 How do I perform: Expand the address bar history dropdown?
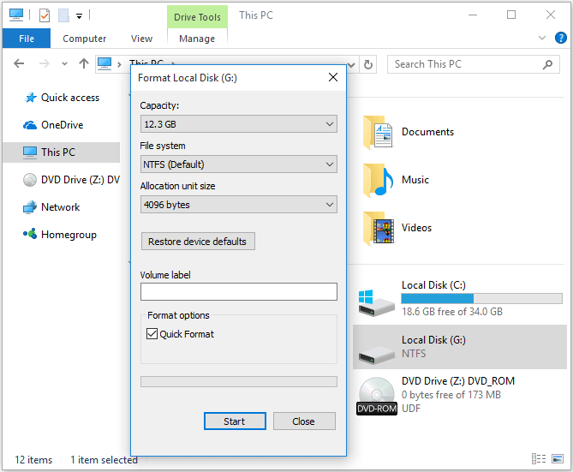(351, 65)
